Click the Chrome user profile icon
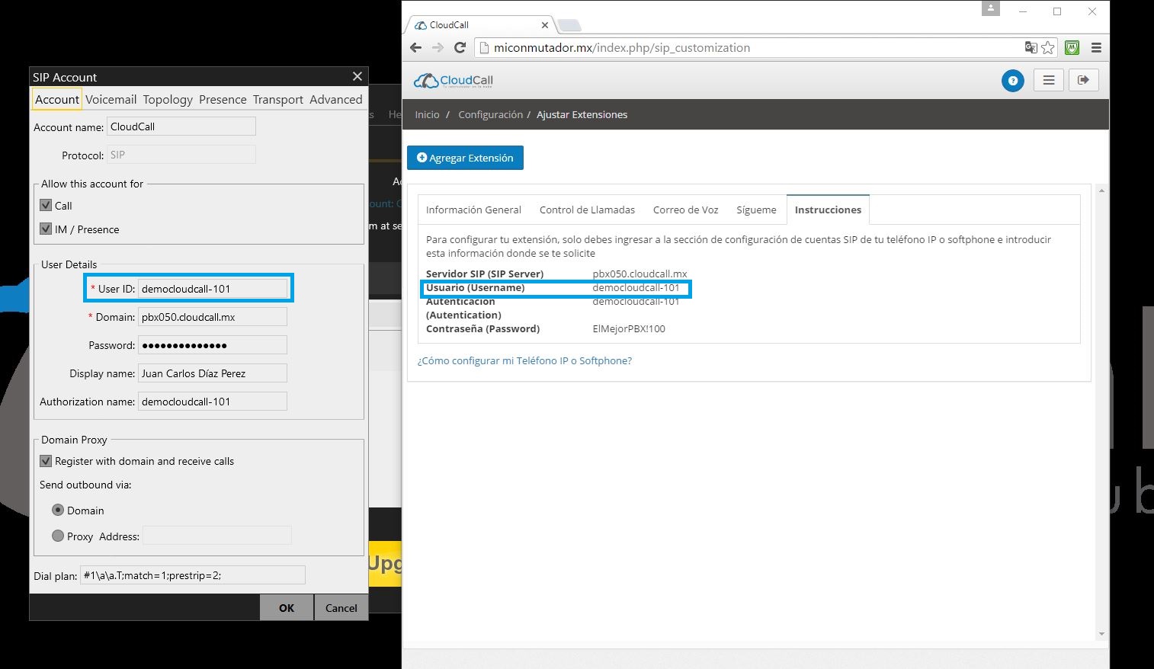The image size is (1154, 669). tap(990, 8)
